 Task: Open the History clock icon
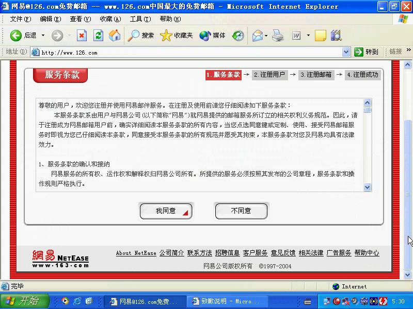[x=238, y=36]
